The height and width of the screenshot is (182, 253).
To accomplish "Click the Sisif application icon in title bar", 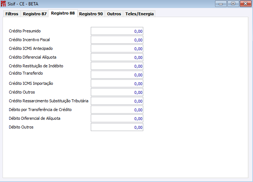I will [x=3, y=4].
